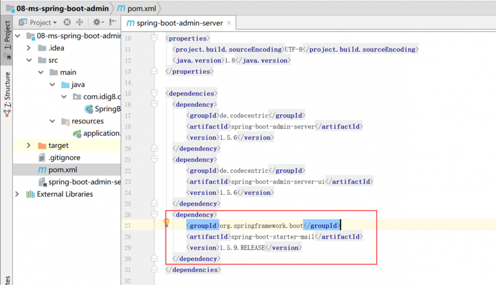Click the External Libraries bars icon
This screenshot has width=496, height=285.
(30, 194)
